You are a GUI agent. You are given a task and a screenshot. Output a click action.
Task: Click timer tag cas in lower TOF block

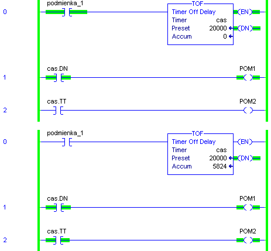[x=221, y=150]
